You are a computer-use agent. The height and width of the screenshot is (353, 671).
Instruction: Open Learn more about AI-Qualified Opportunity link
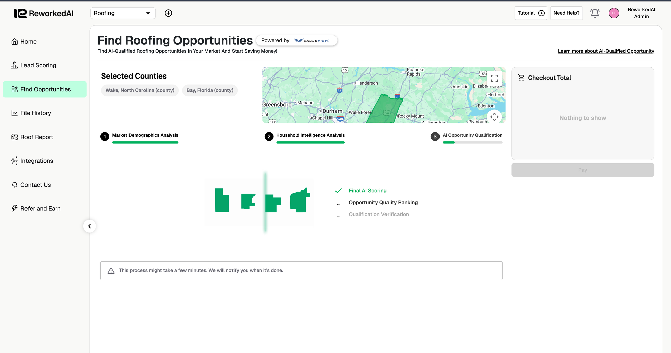click(606, 51)
